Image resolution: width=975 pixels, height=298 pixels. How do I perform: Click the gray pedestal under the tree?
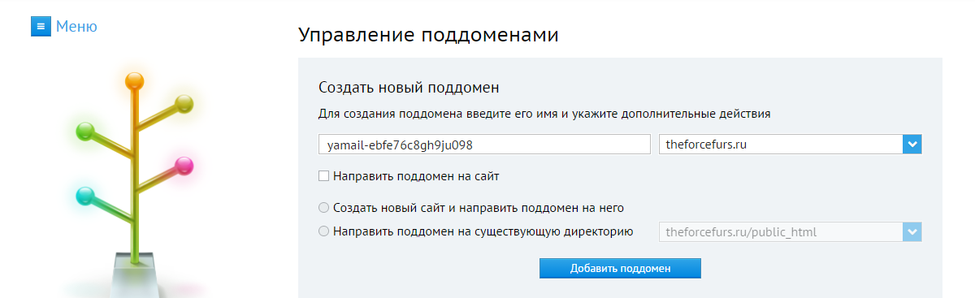134,274
